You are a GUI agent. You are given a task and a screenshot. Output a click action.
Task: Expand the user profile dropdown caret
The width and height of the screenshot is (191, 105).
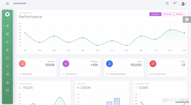(186, 3)
